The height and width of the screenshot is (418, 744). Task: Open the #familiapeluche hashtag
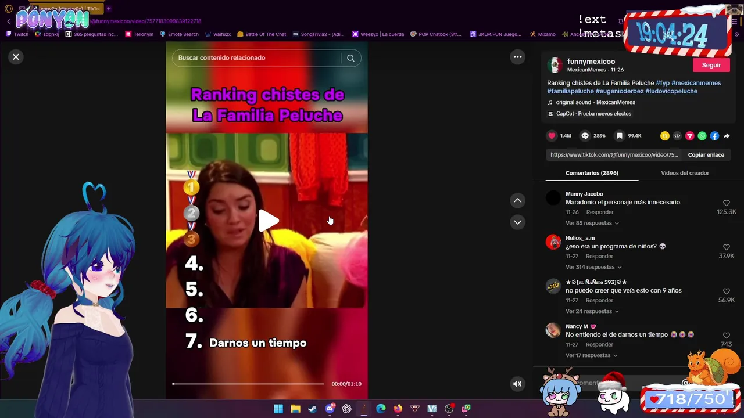pos(570,91)
